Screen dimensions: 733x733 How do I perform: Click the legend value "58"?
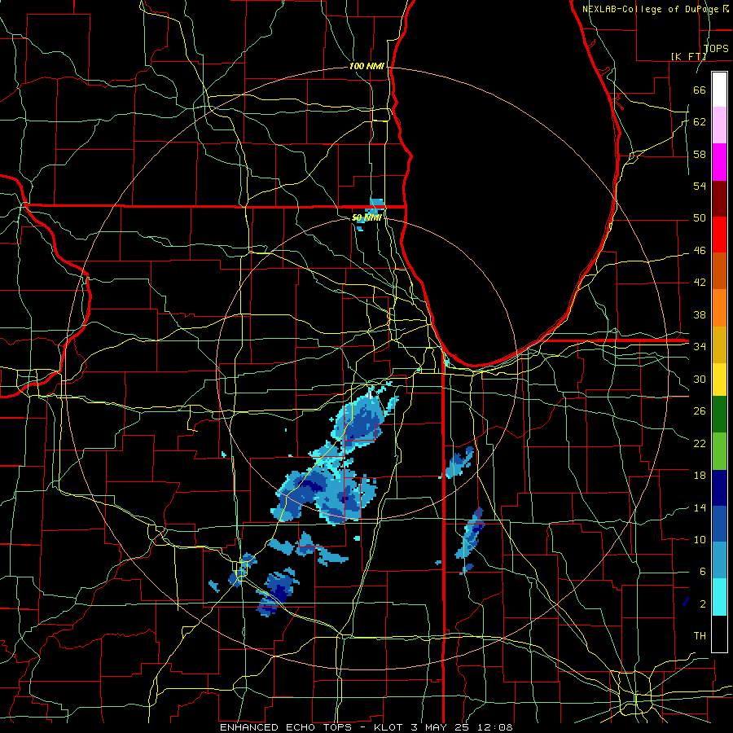click(x=700, y=154)
